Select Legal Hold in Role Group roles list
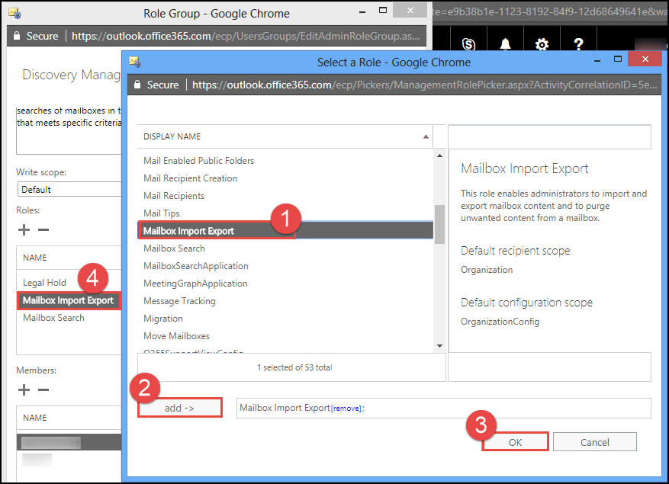Viewport: 669px width, 484px height. pyautogui.click(x=69, y=283)
